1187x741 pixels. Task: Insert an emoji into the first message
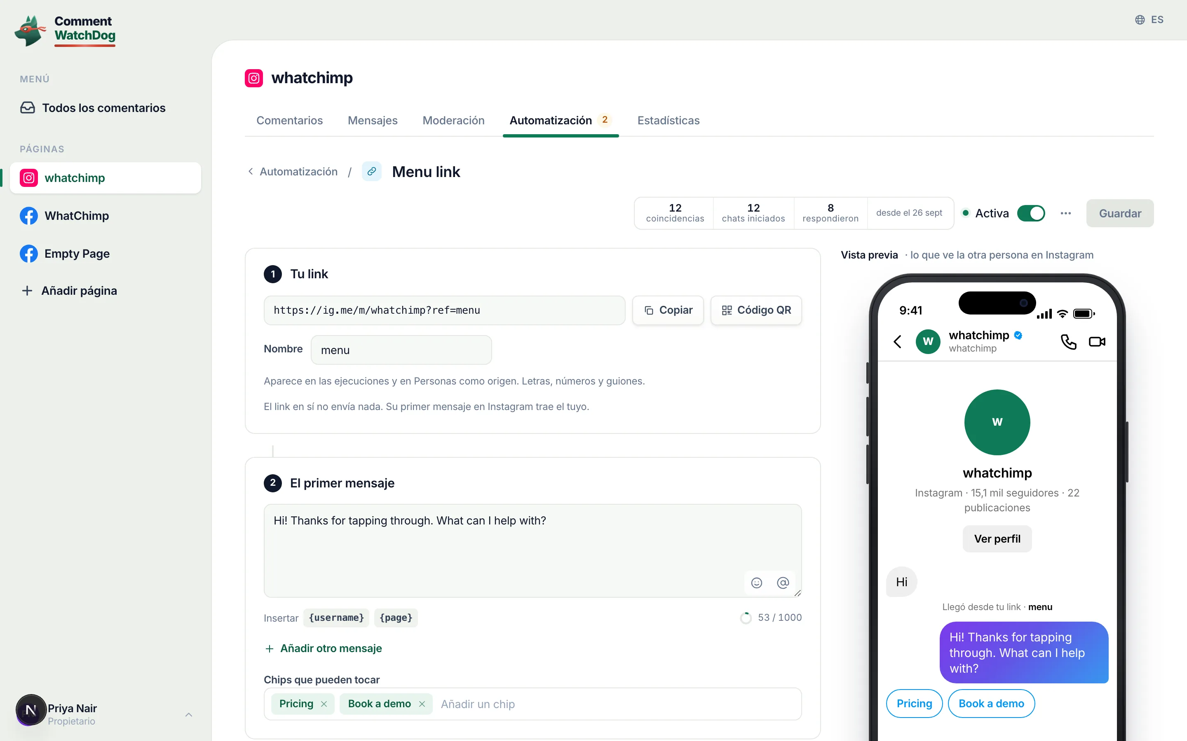point(756,583)
